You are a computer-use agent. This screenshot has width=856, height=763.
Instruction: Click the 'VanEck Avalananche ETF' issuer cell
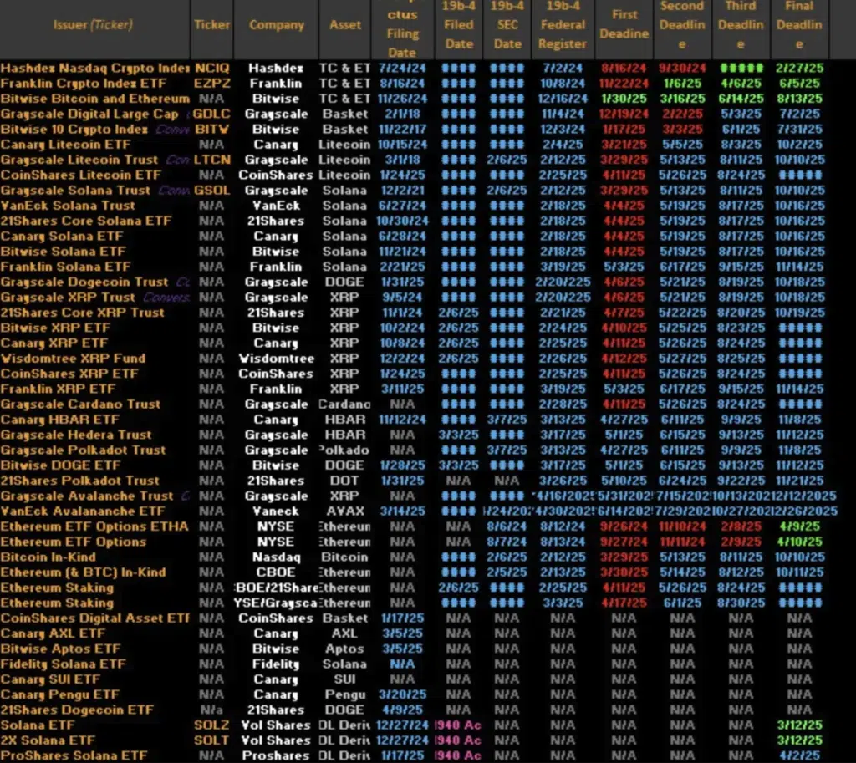click(83, 511)
